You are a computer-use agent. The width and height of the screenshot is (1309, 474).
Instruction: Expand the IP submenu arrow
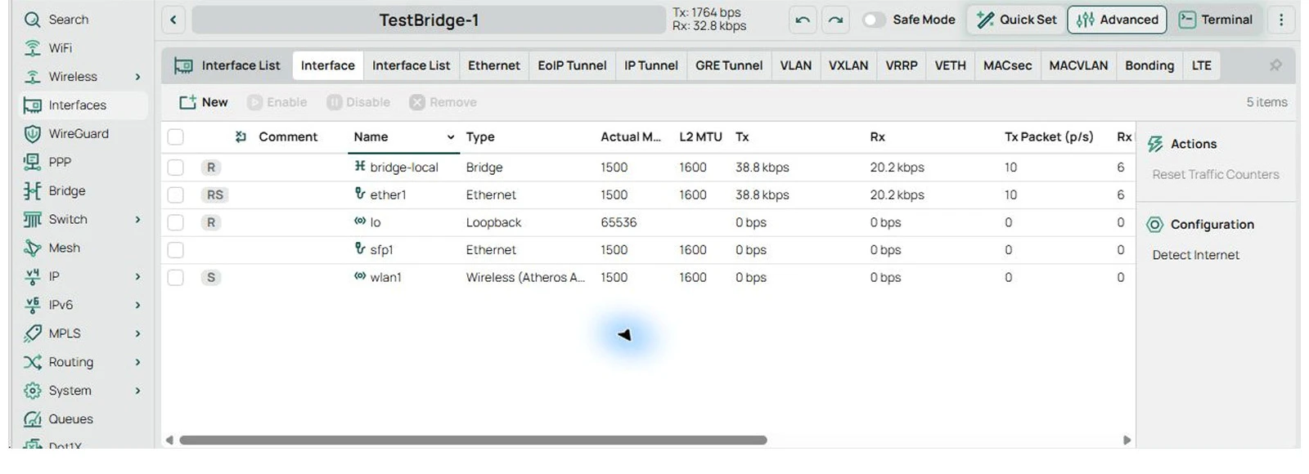[137, 277]
